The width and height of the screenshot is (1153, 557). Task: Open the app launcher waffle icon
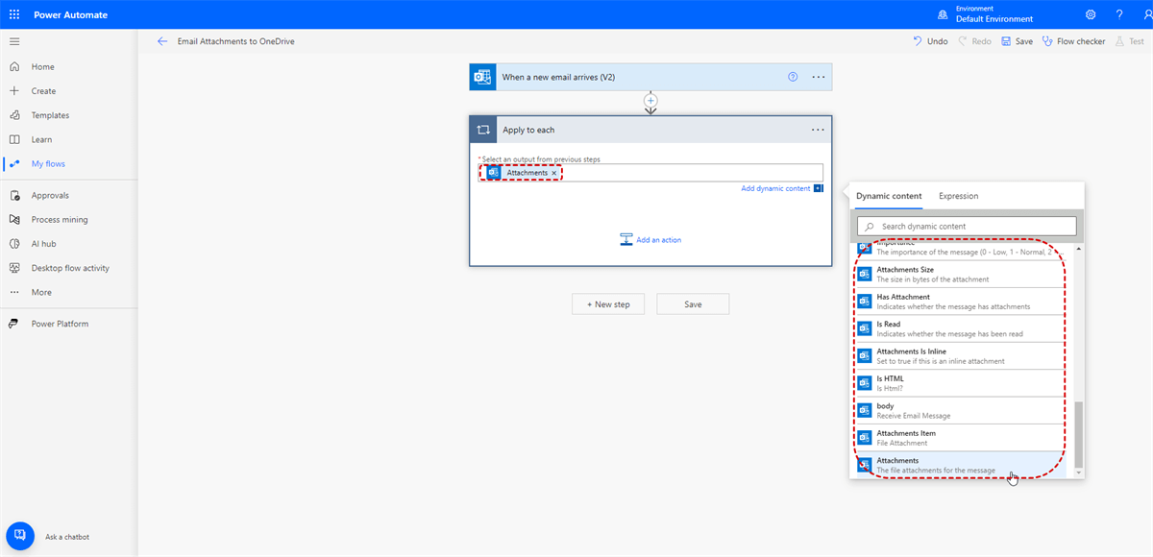click(x=14, y=14)
